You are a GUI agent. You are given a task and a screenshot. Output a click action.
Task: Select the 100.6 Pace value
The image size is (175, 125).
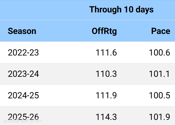pos(159,53)
